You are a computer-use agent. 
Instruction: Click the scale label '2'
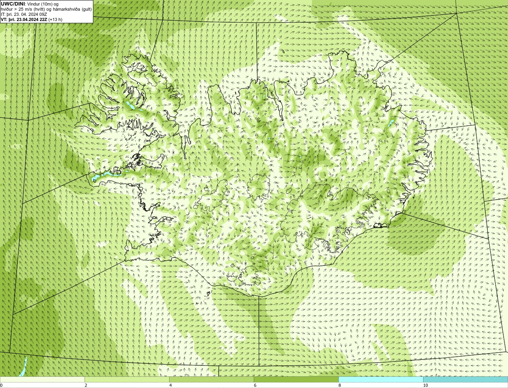[x=86, y=385]
